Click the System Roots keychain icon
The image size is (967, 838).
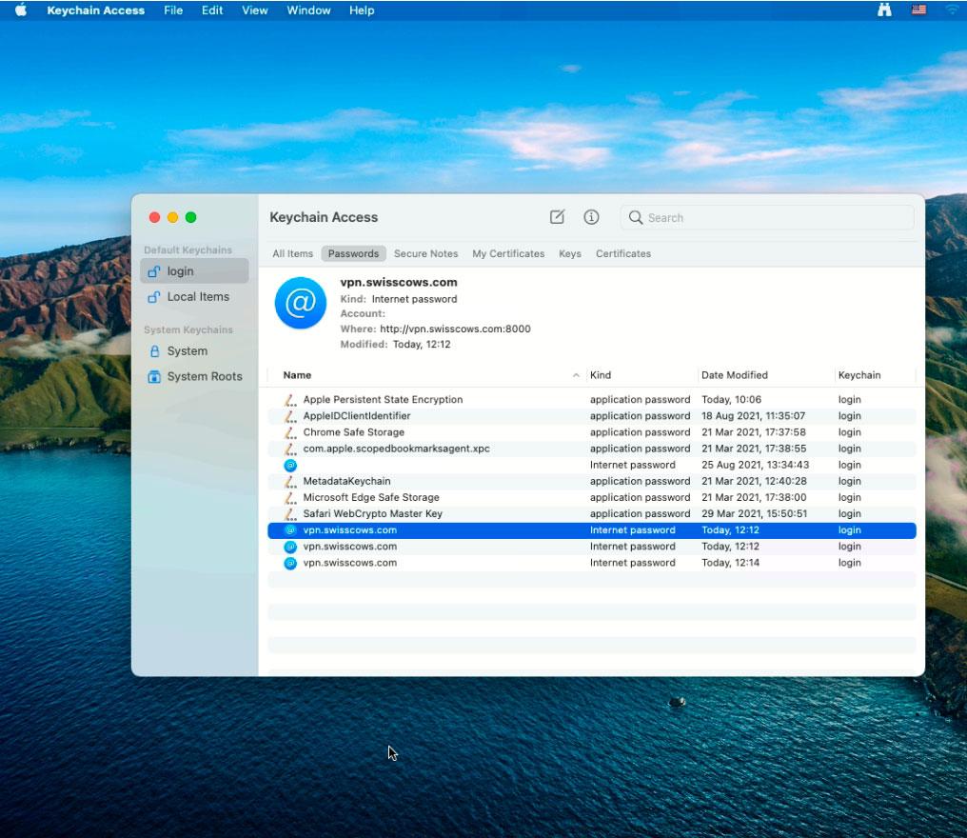[154, 376]
